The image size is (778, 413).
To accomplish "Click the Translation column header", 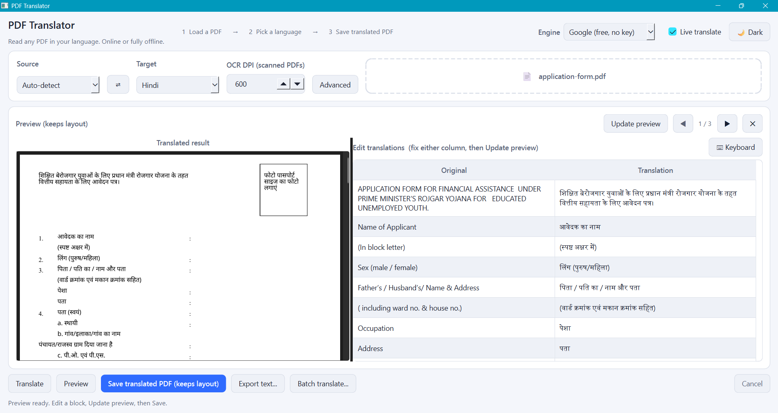I will coord(655,170).
